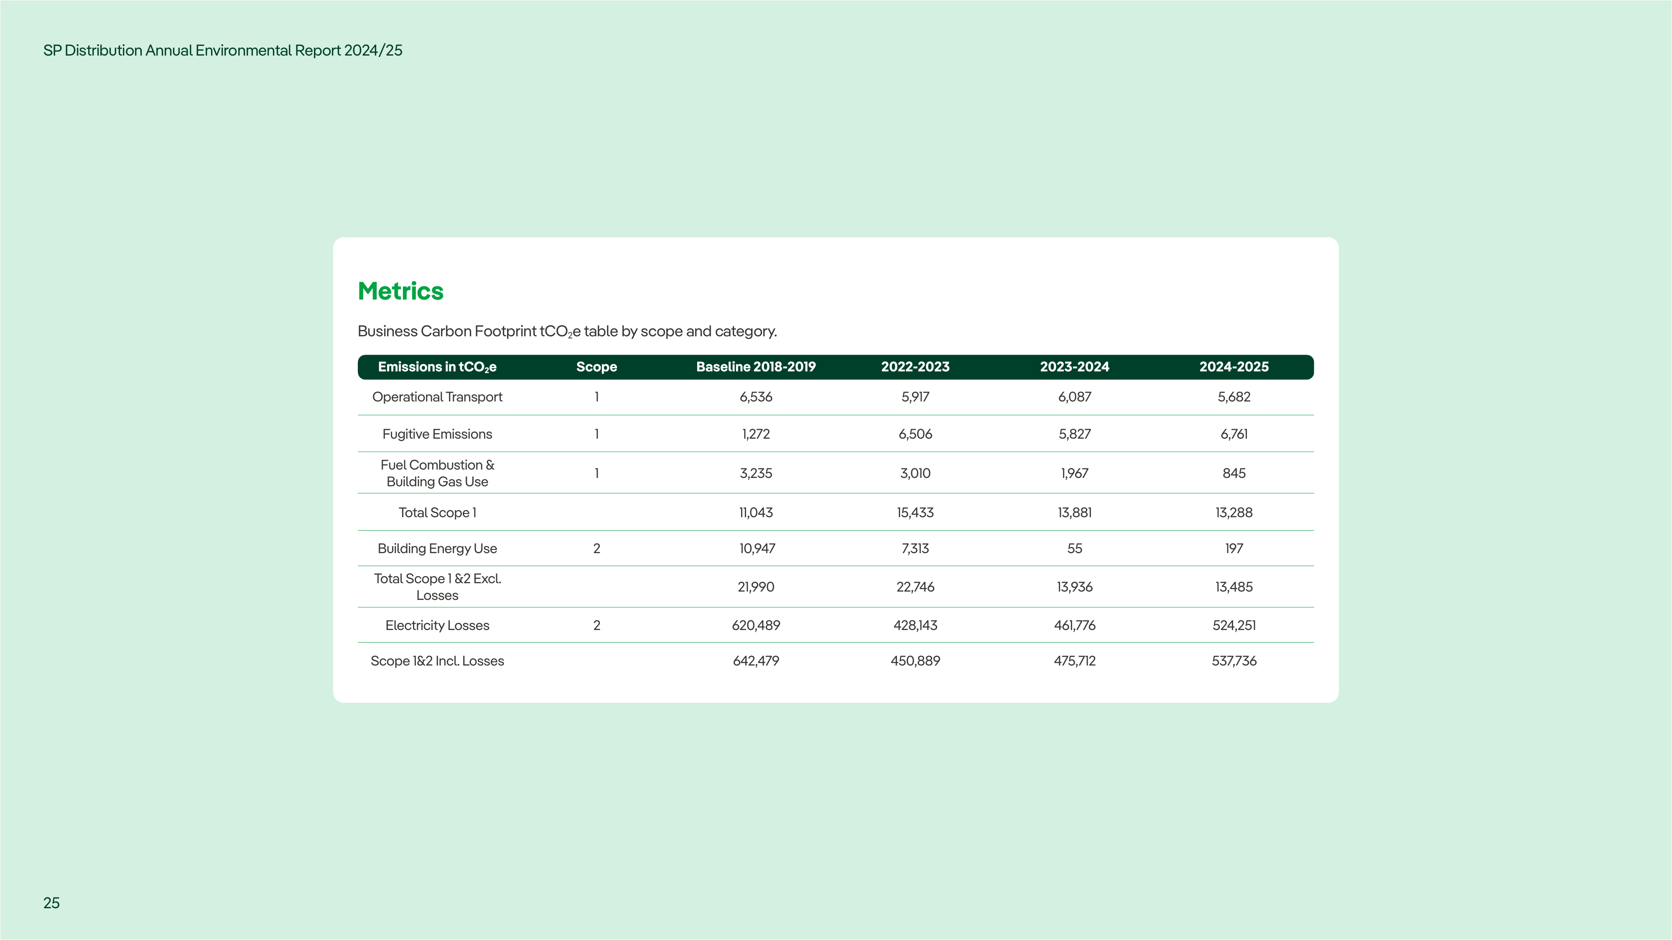Click the Scope column header
Screen dimensions: 1672x940
pyautogui.click(x=596, y=367)
